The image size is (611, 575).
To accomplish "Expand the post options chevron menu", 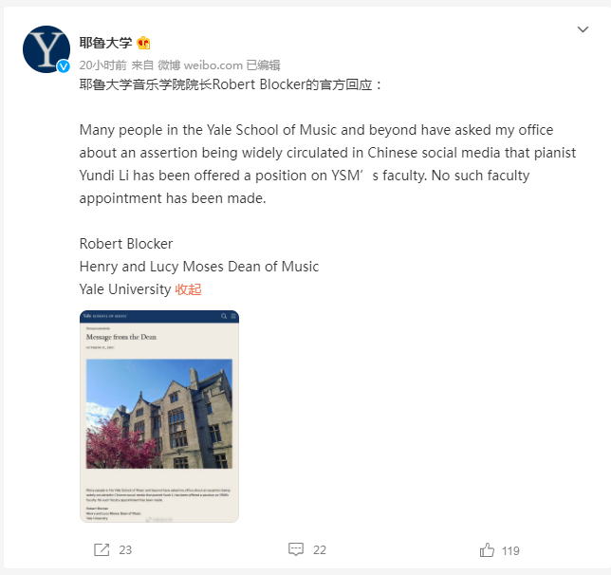I will pyautogui.click(x=583, y=29).
